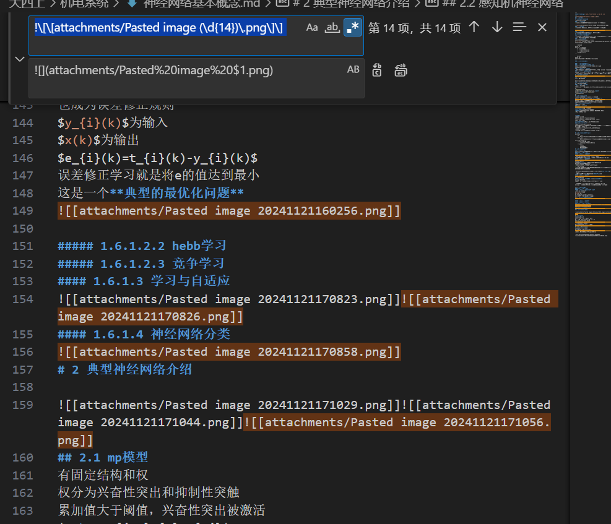Click line 157 heading '# 2 典型神经网络介绍'
Screen dimensions: 611x524
click(x=124, y=369)
